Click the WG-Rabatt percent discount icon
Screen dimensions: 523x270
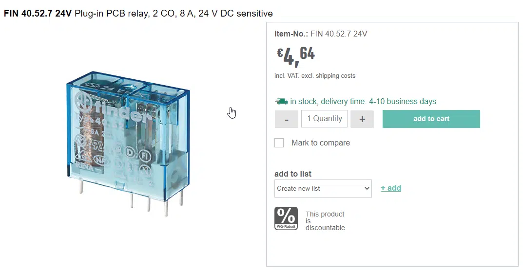[x=286, y=218]
